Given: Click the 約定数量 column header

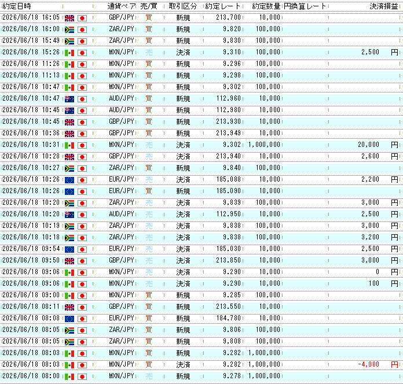Looking at the screenshot, I should tap(266, 6).
